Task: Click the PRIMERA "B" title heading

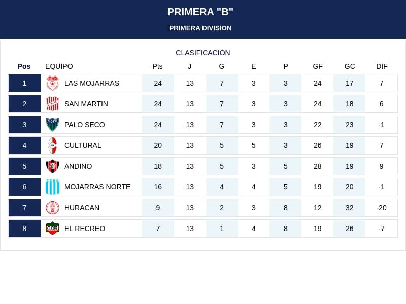Action: coord(200,12)
